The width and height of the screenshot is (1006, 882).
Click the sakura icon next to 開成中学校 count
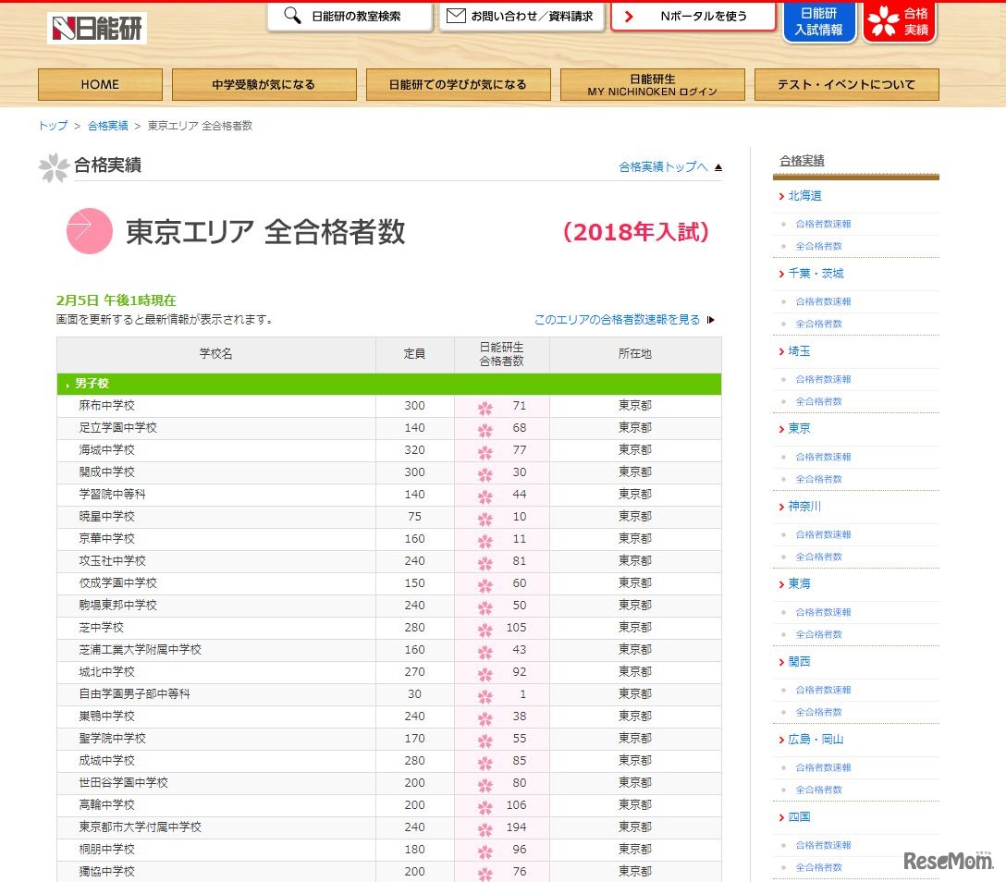click(x=485, y=472)
